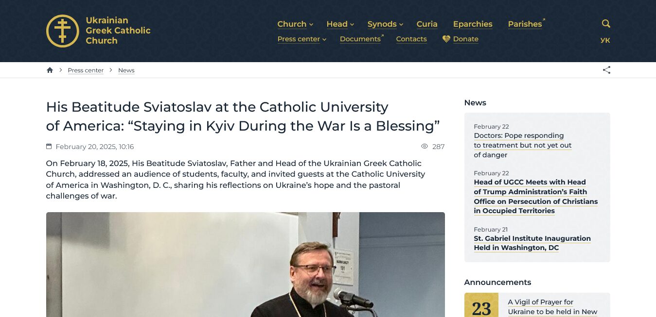Expand the Head dropdown menu
656x317 pixels.
pos(340,24)
